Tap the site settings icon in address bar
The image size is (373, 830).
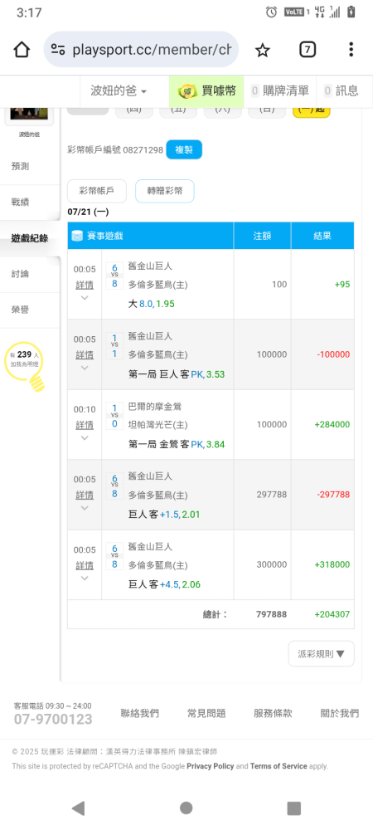tap(58, 50)
